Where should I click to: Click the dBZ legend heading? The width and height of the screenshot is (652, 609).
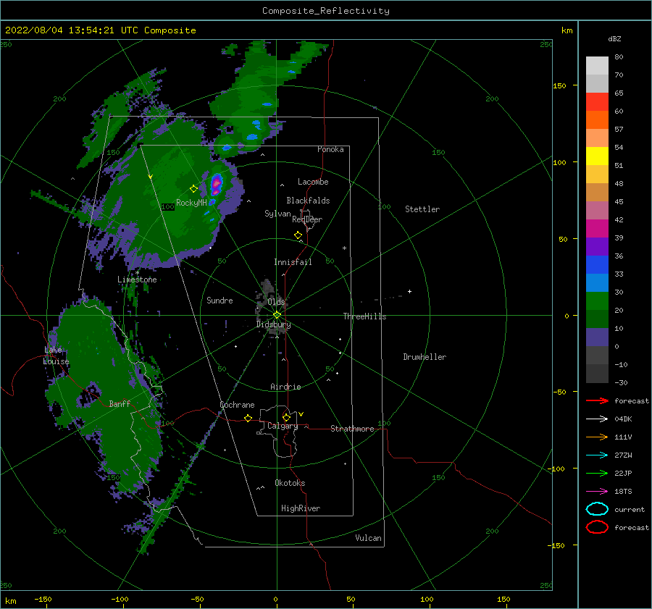pos(614,38)
